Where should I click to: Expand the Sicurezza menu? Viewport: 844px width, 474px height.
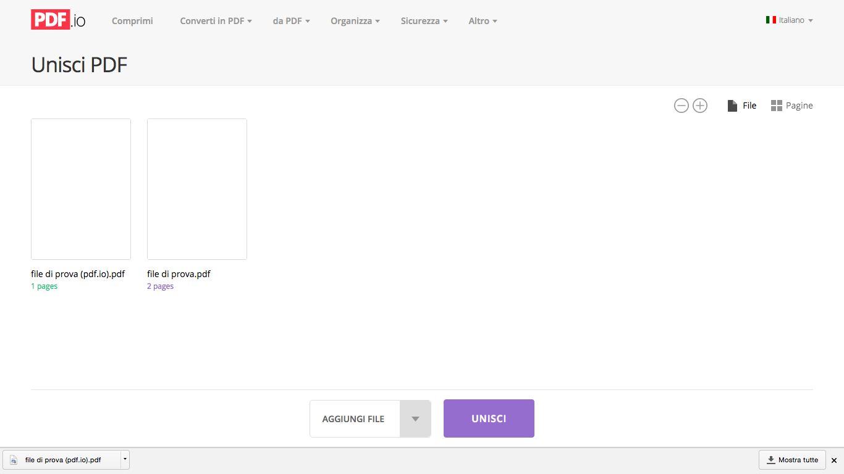coord(424,21)
